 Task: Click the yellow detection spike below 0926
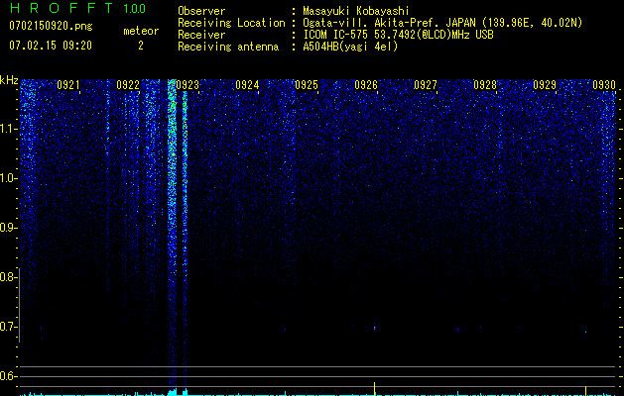click(x=374, y=388)
